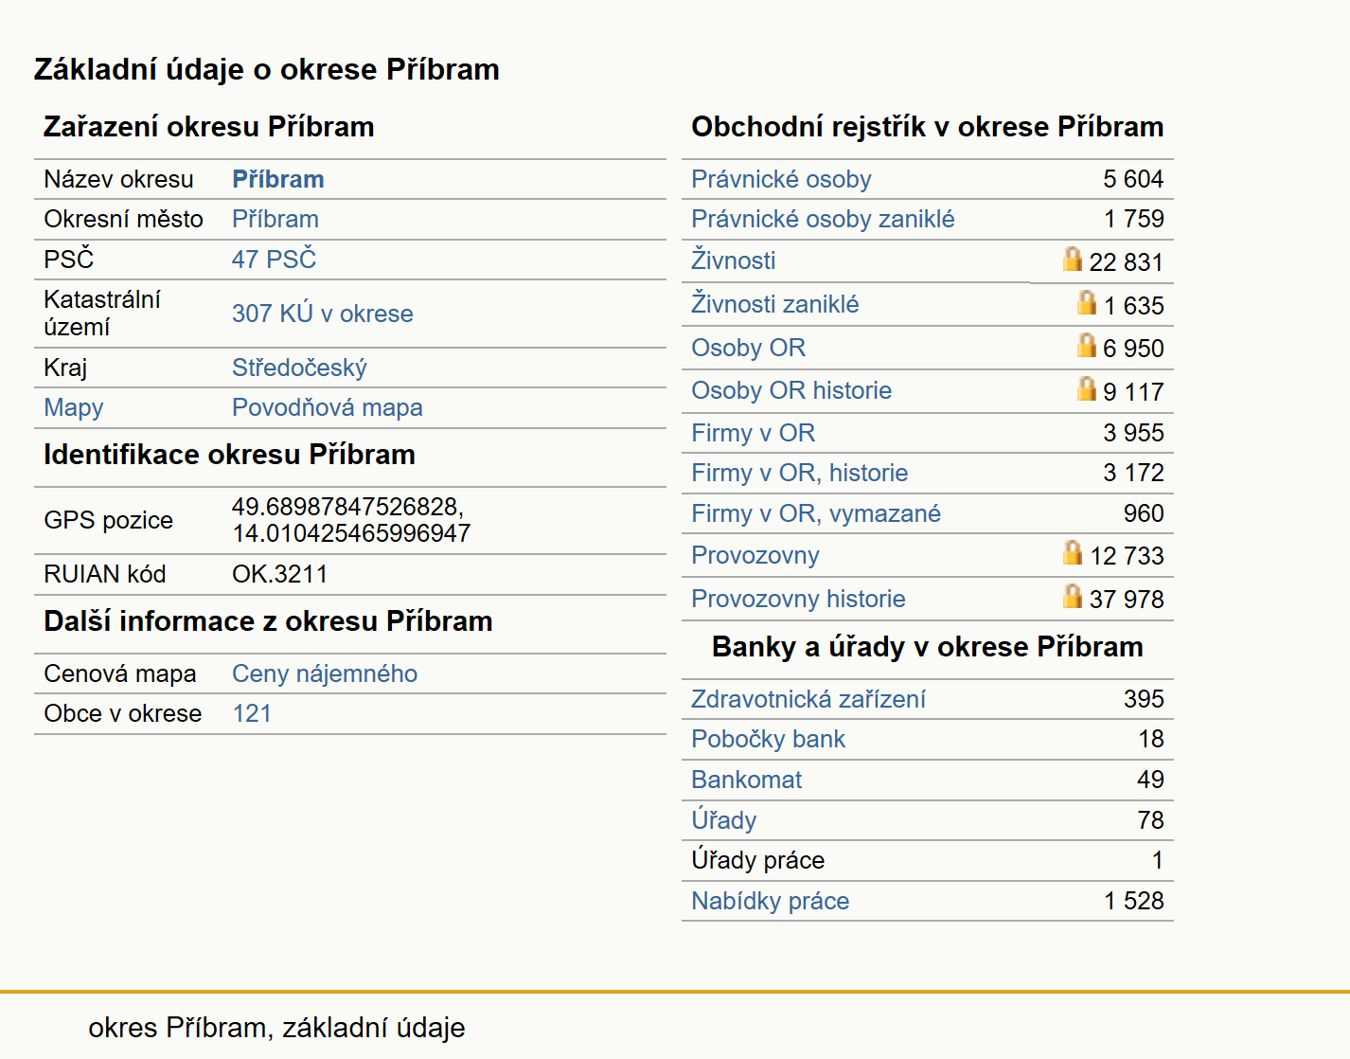Open the Příbram district town link

coord(275,219)
